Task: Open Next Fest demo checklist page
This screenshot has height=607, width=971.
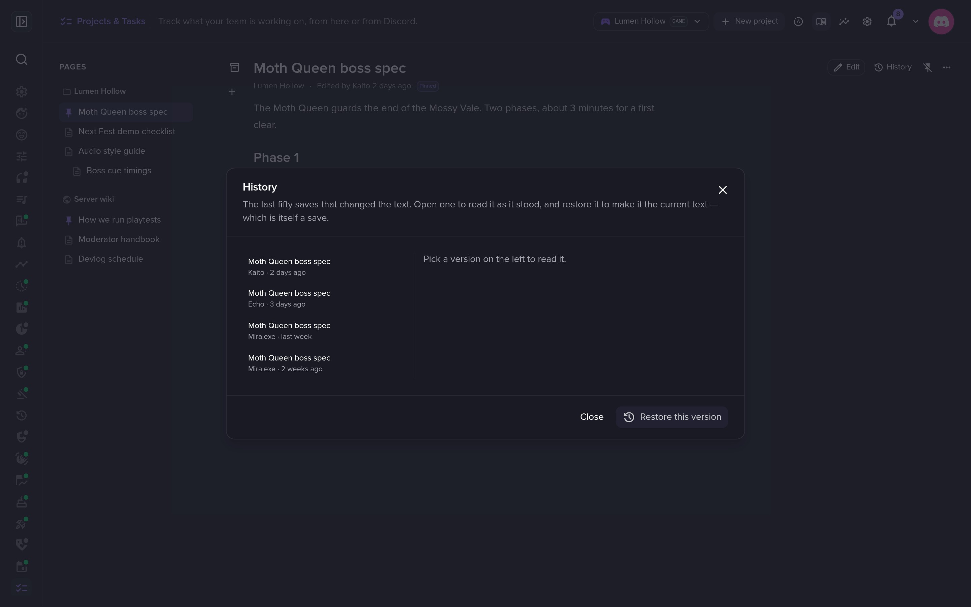Action: pos(126,132)
